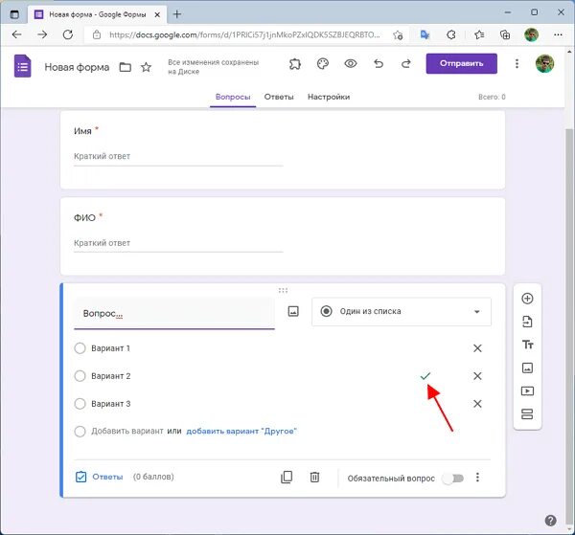Open browser tab actions menu icon

14,14
